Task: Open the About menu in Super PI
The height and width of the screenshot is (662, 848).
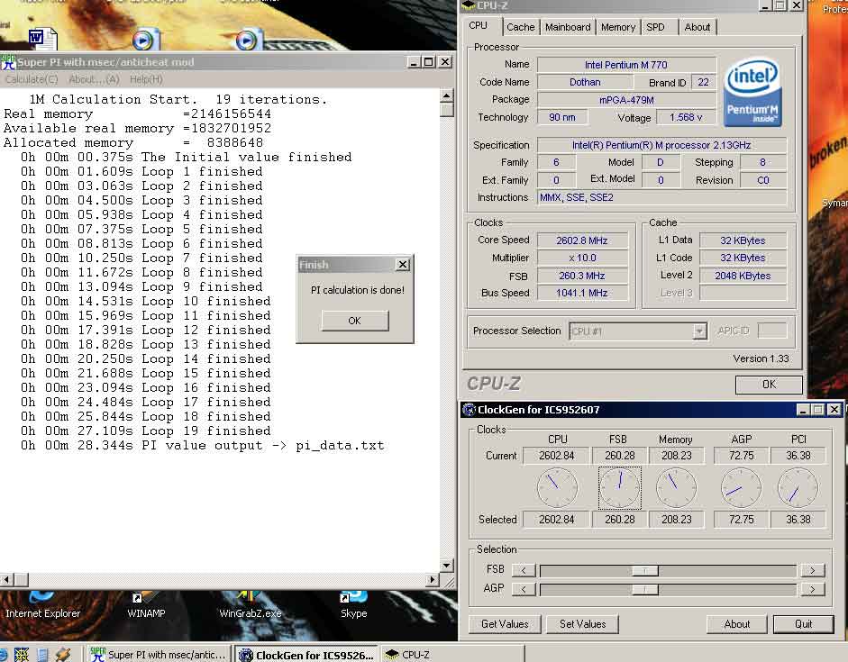Action: coord(94,79)
